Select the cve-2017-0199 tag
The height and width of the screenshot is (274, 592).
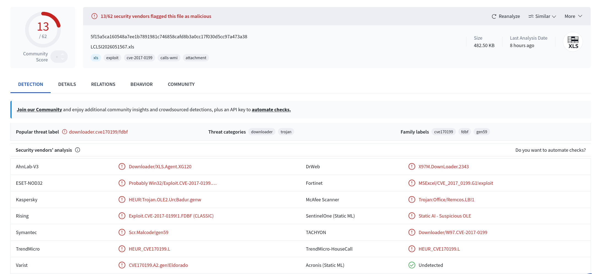tap(139, 58)
